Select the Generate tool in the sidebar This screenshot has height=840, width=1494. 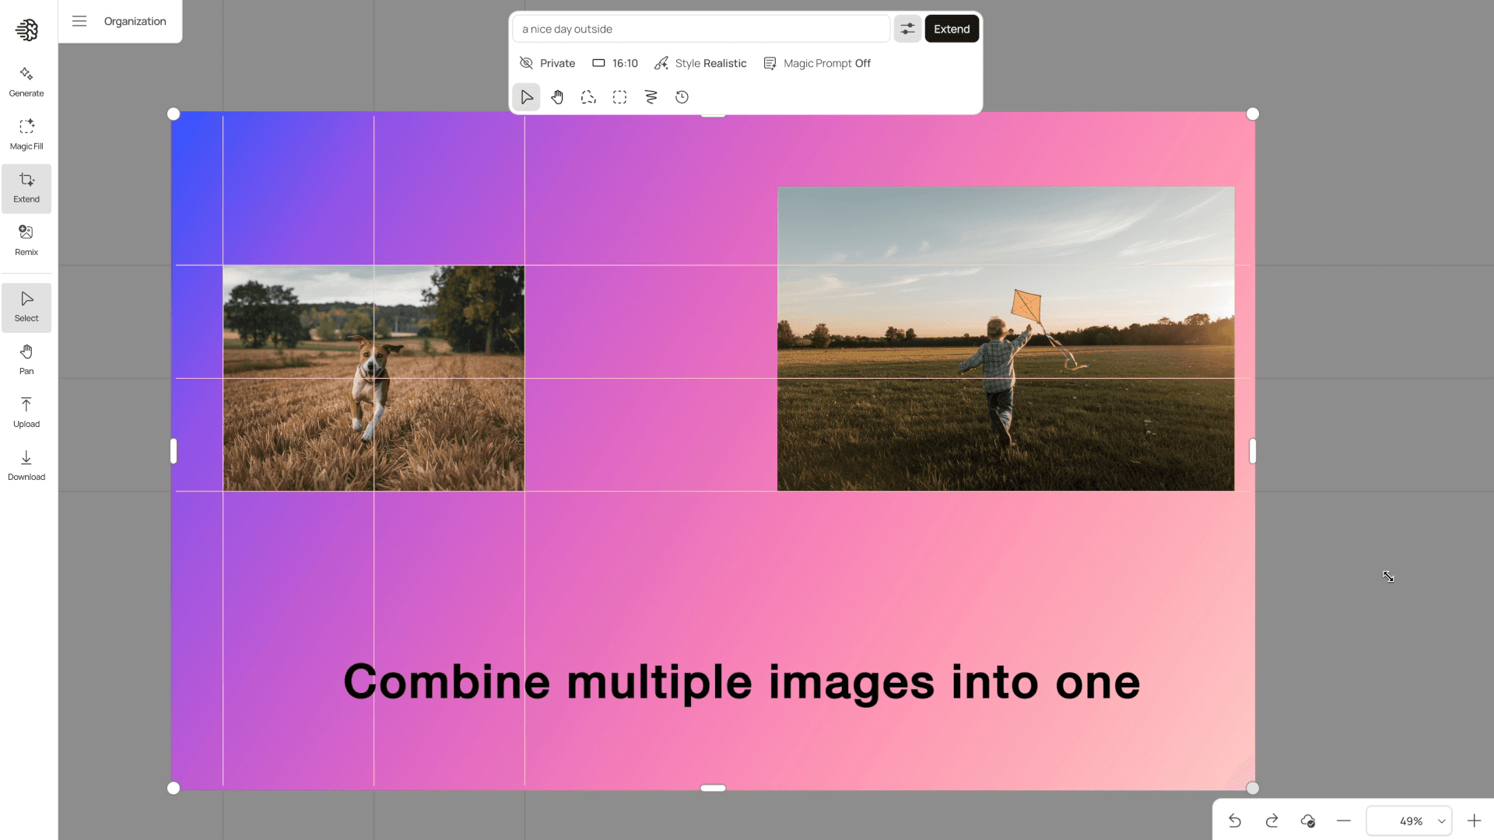pyautogui.click(x=26, y=80)
